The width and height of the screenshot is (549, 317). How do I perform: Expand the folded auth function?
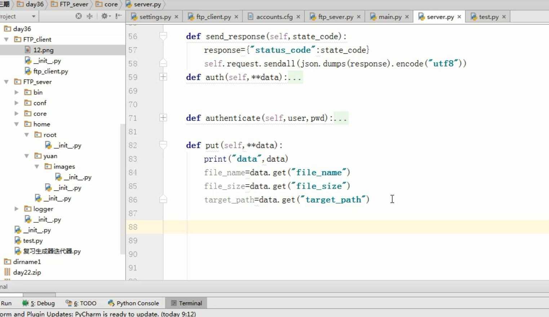pos(163,77)
